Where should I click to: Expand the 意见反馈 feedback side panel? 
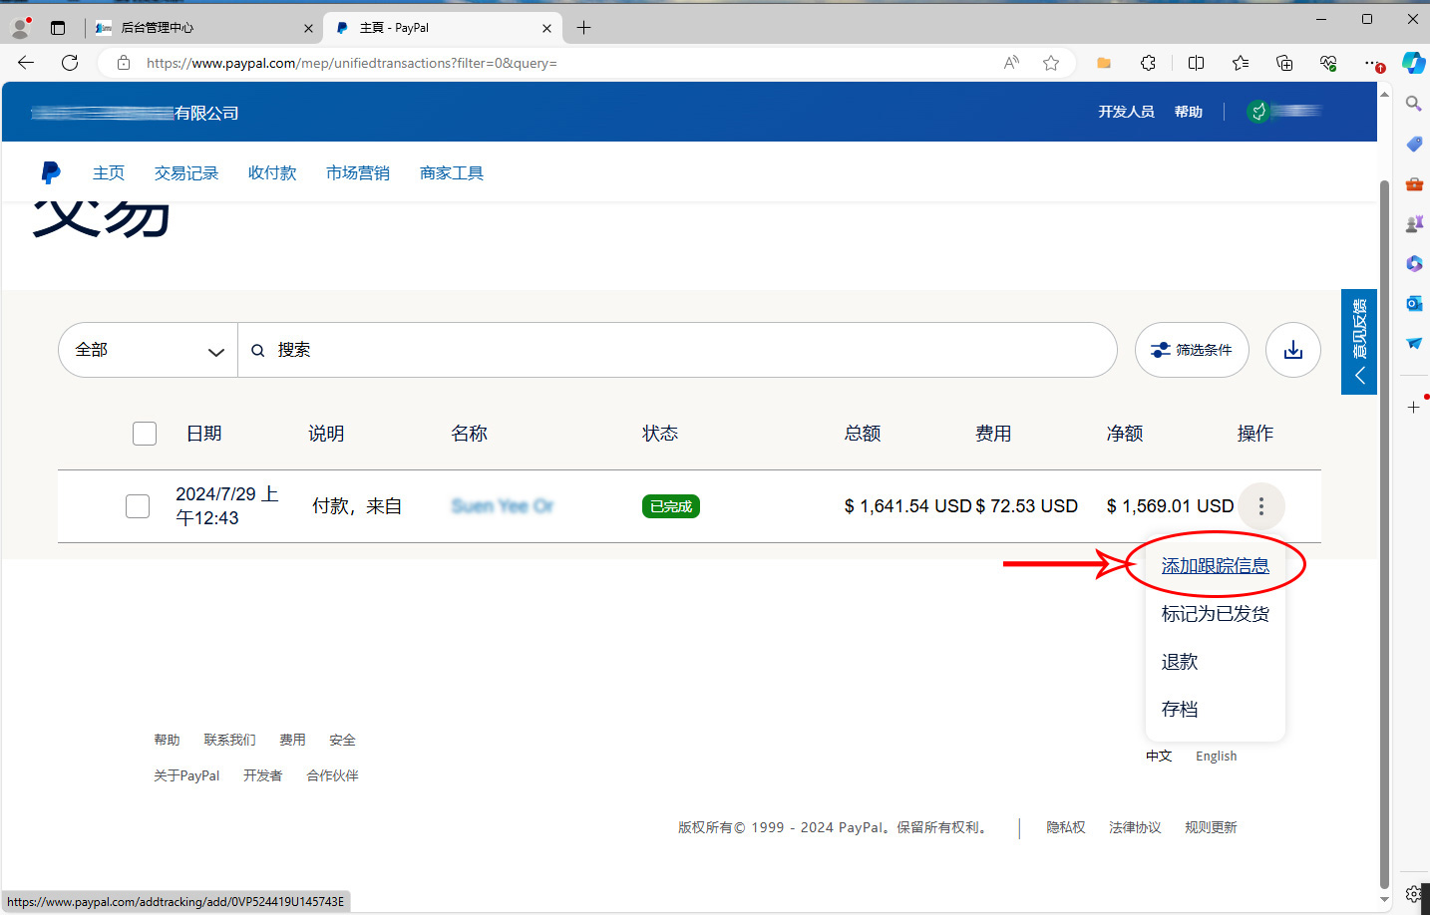(1359, 342)
